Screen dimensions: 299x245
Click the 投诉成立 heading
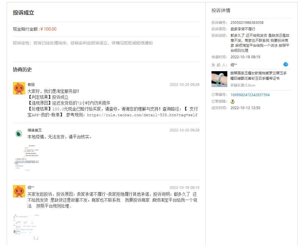pyautogui.click(x=23, y=13)
